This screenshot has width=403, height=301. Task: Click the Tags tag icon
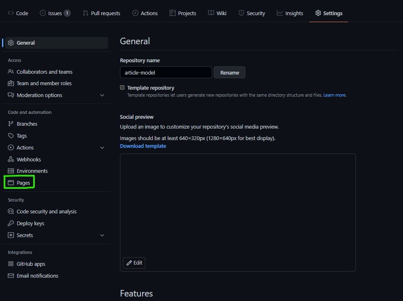click(x=11, y=136)
